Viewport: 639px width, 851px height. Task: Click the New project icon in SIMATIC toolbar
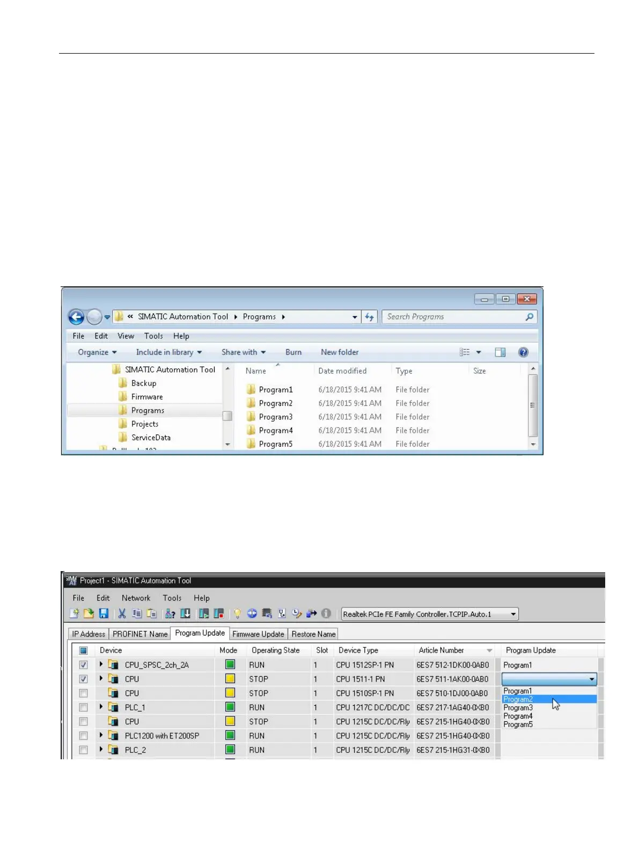click(x=75, y=613)
